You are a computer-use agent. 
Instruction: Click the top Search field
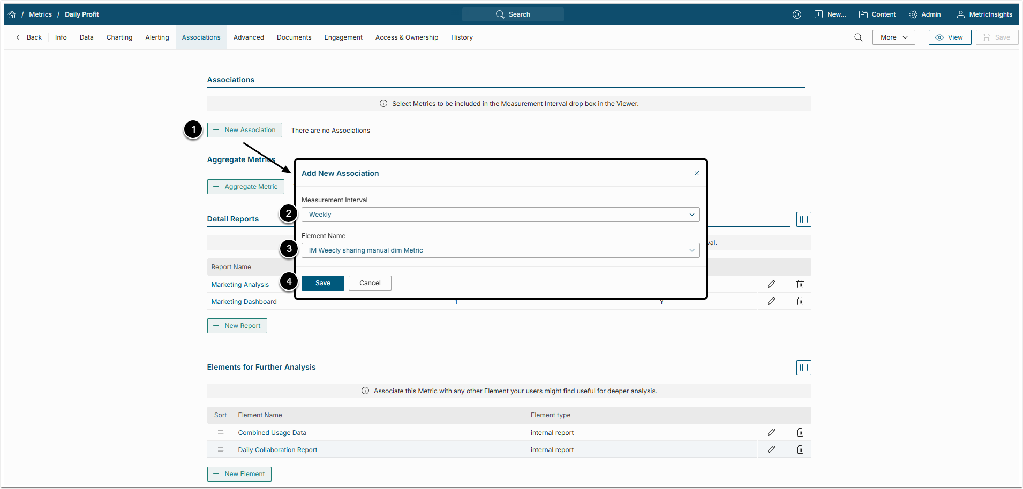tap(513, 14)
